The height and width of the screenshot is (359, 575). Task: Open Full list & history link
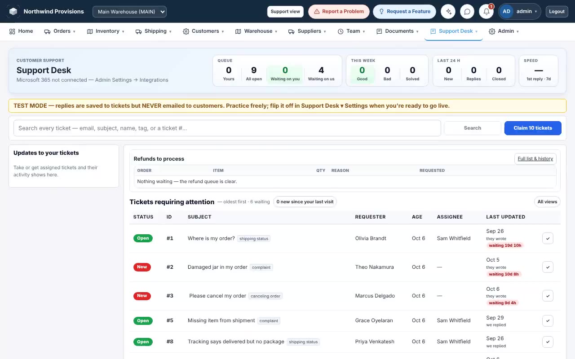[535, 159]
